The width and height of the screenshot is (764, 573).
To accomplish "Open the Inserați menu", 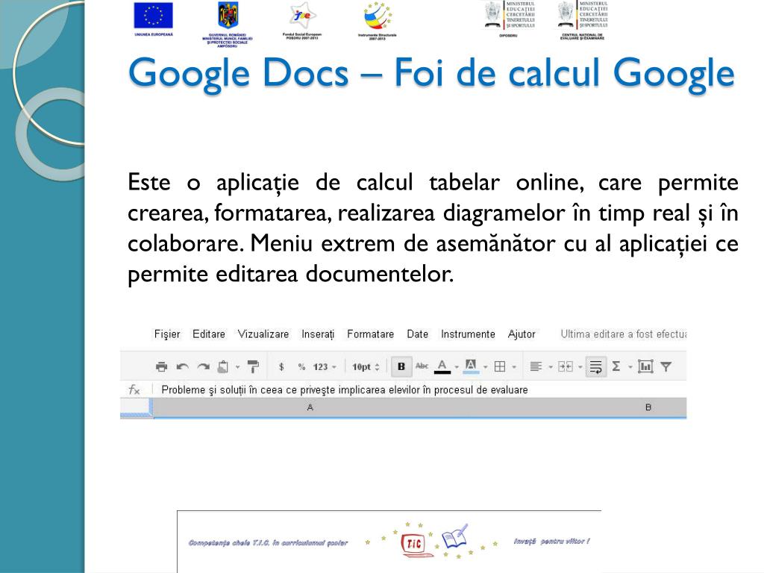I will click(x=318, y=334).
